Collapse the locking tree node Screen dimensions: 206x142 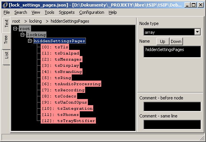tap(23, 35)
